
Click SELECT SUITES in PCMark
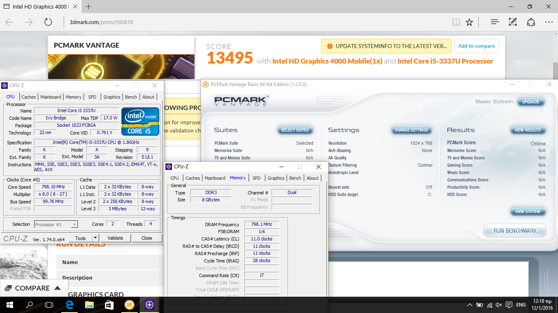point(295,130)
